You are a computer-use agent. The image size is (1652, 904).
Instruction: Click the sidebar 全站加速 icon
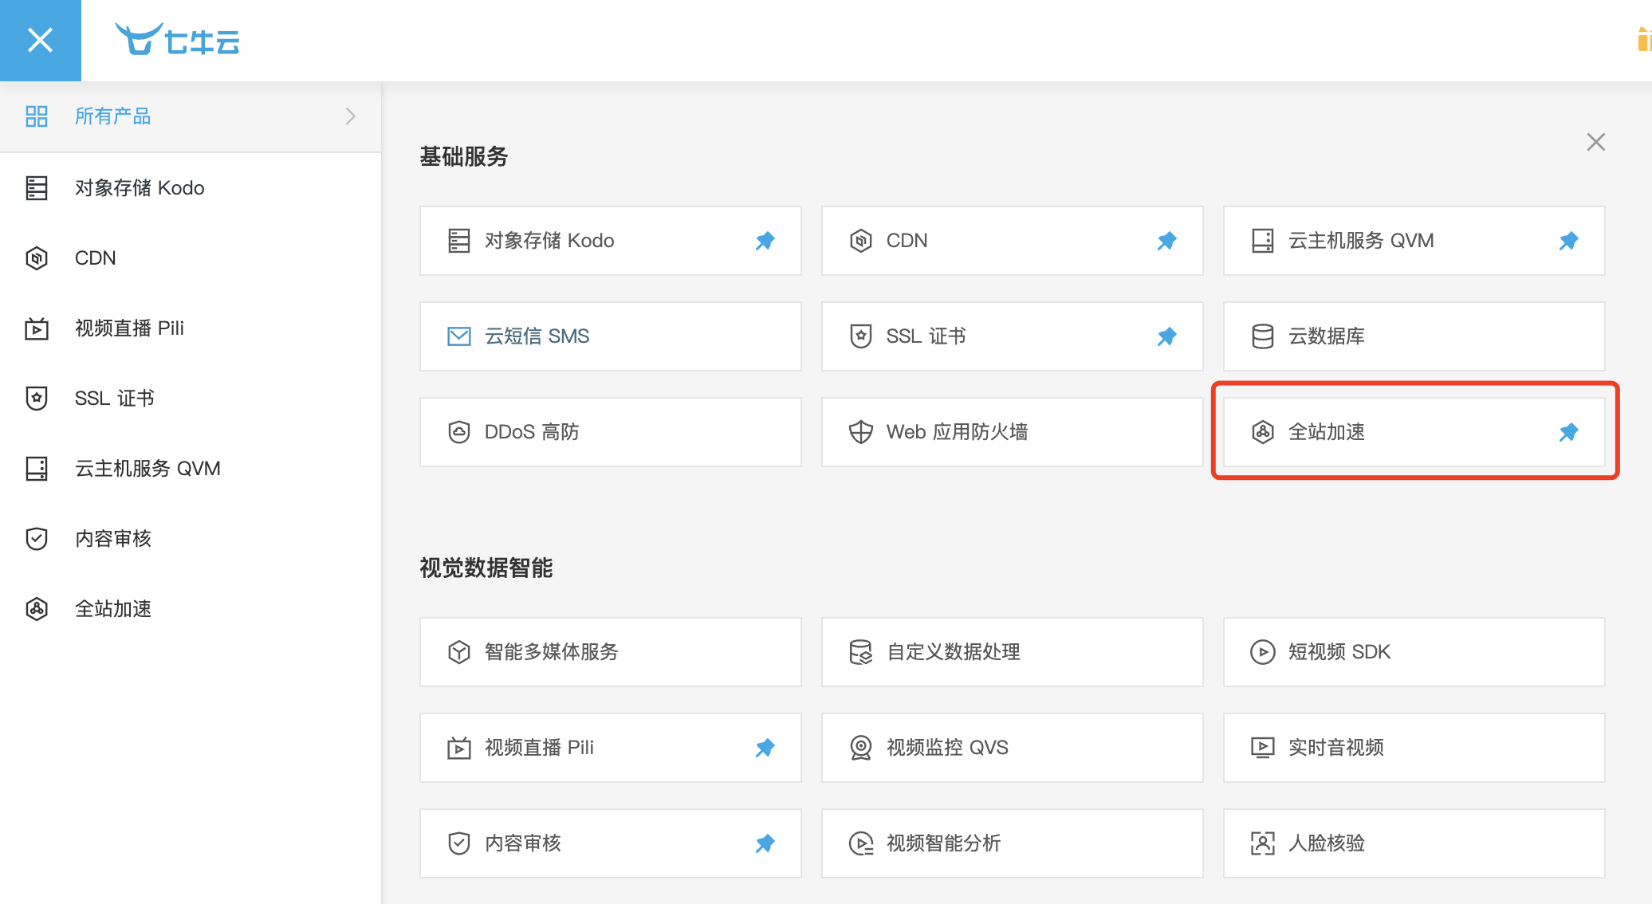tap(37, 609)
